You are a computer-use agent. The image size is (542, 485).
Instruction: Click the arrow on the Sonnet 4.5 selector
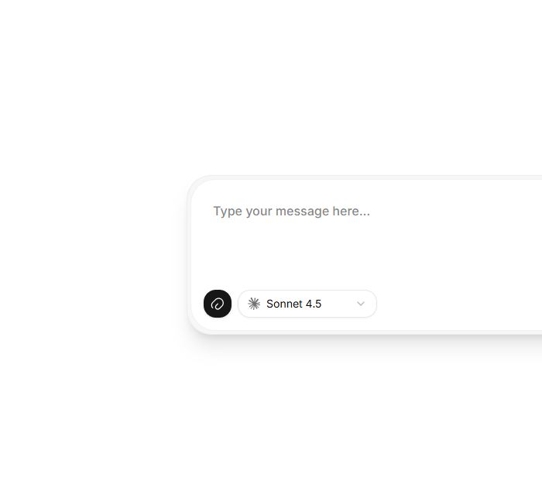coord(361,304)
